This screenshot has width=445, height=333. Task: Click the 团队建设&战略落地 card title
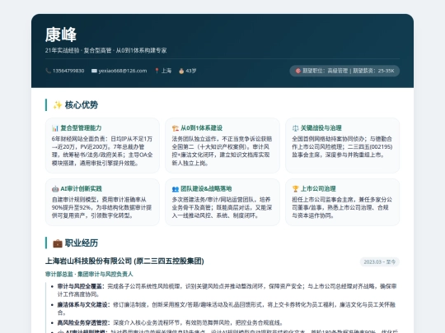[x=206, y=189]
